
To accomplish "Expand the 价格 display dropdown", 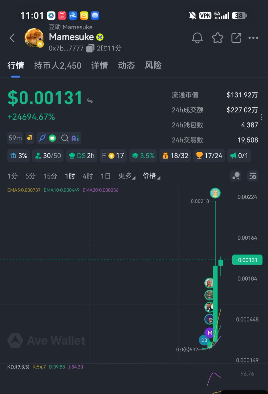I will coord(152,176).
